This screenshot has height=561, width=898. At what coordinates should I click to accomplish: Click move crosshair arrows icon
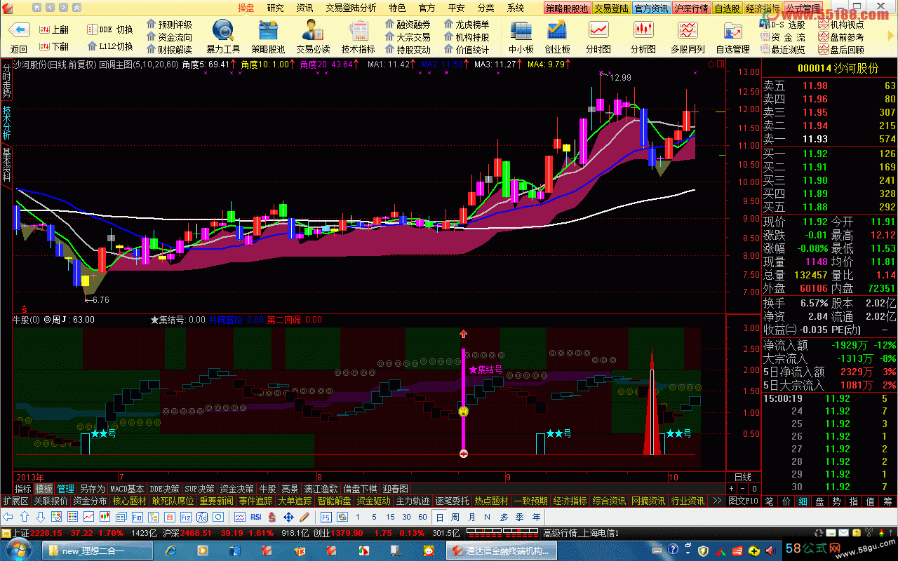point(288,517)
